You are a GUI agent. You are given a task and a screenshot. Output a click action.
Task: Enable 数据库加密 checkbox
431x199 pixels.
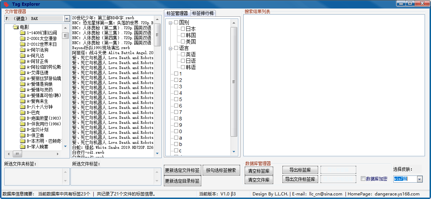click(363, 179)
